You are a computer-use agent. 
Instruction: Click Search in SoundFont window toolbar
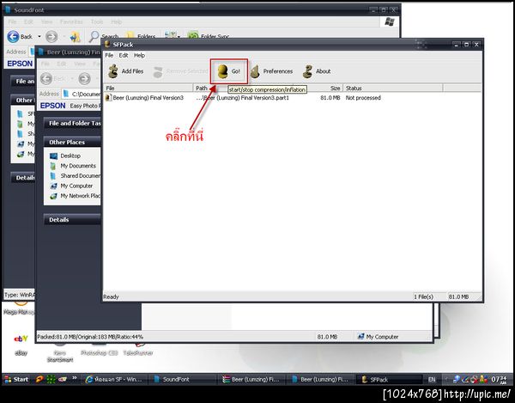(103, 36)
